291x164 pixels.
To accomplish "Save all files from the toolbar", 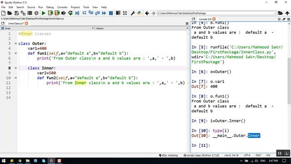I will tap(23, 13).
